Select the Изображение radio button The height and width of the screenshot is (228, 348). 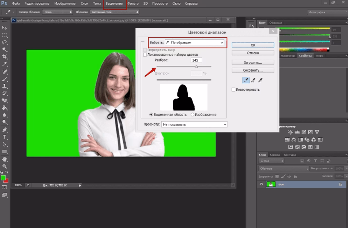pos(192,115)
